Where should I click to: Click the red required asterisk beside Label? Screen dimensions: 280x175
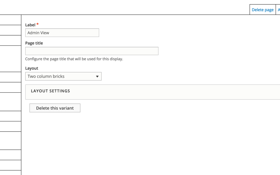pyautogui.click(x=38, y=24)
